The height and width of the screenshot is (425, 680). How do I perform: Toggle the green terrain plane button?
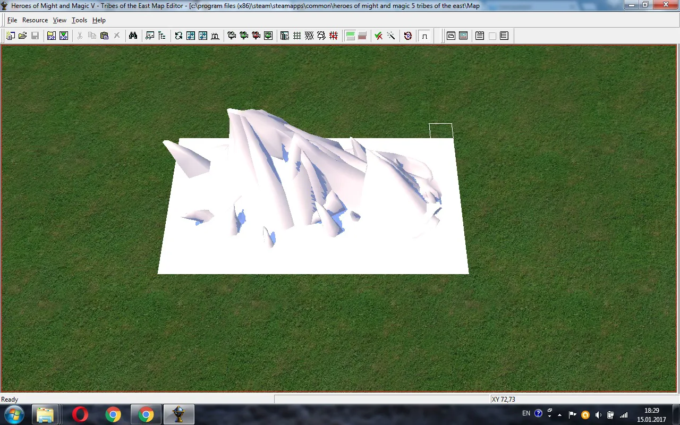coord(350,36)
